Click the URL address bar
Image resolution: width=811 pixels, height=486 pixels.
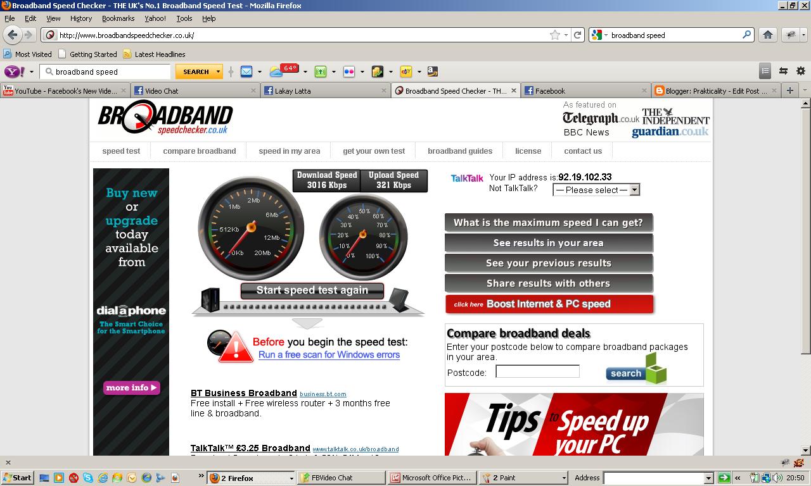click(x=304, y=35)
